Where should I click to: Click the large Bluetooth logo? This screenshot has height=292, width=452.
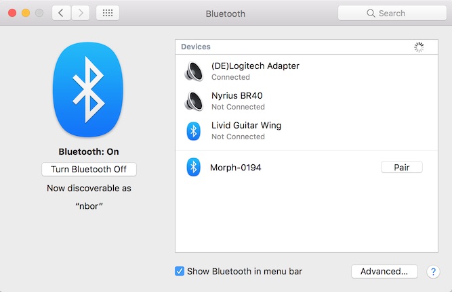tap(88, 89)
